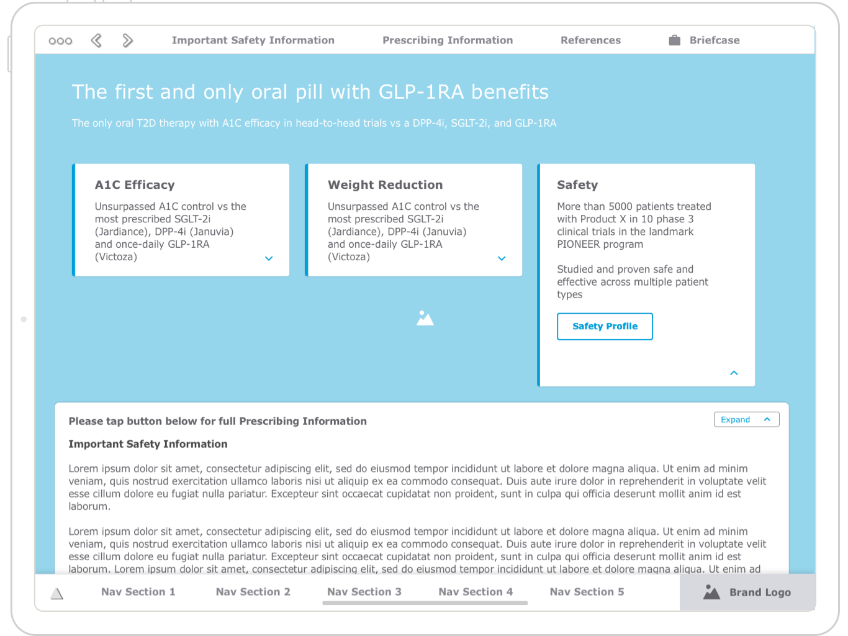This screenshot has width=848, height=636.
Task: Open Prescribing Information tab
Action: pyautogui.click(x=448, y=40)
